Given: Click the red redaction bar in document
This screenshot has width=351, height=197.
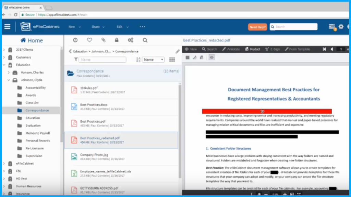Looking at the screenshot, I should (x=267, y=111).
